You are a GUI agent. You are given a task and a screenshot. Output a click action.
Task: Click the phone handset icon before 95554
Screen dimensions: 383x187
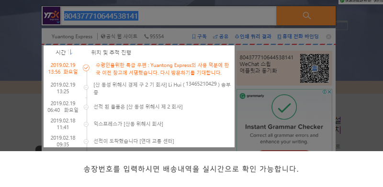click(146, 37)
